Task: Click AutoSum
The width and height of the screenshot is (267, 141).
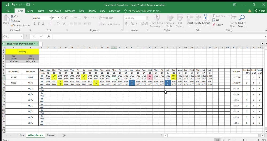Action: tap(219, 16)
